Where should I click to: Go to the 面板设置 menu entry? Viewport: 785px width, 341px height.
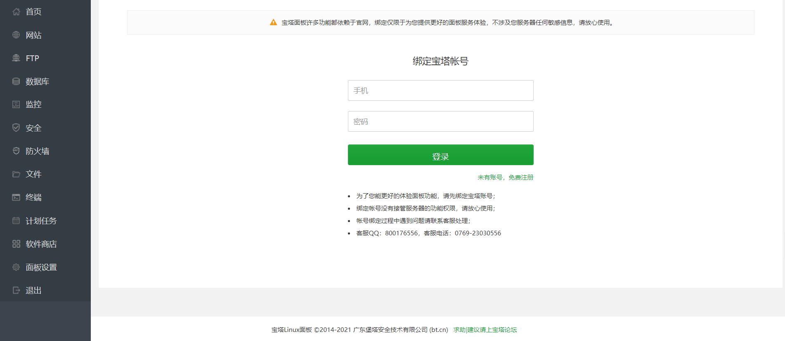pyautogui.click(x=41, y=267)
